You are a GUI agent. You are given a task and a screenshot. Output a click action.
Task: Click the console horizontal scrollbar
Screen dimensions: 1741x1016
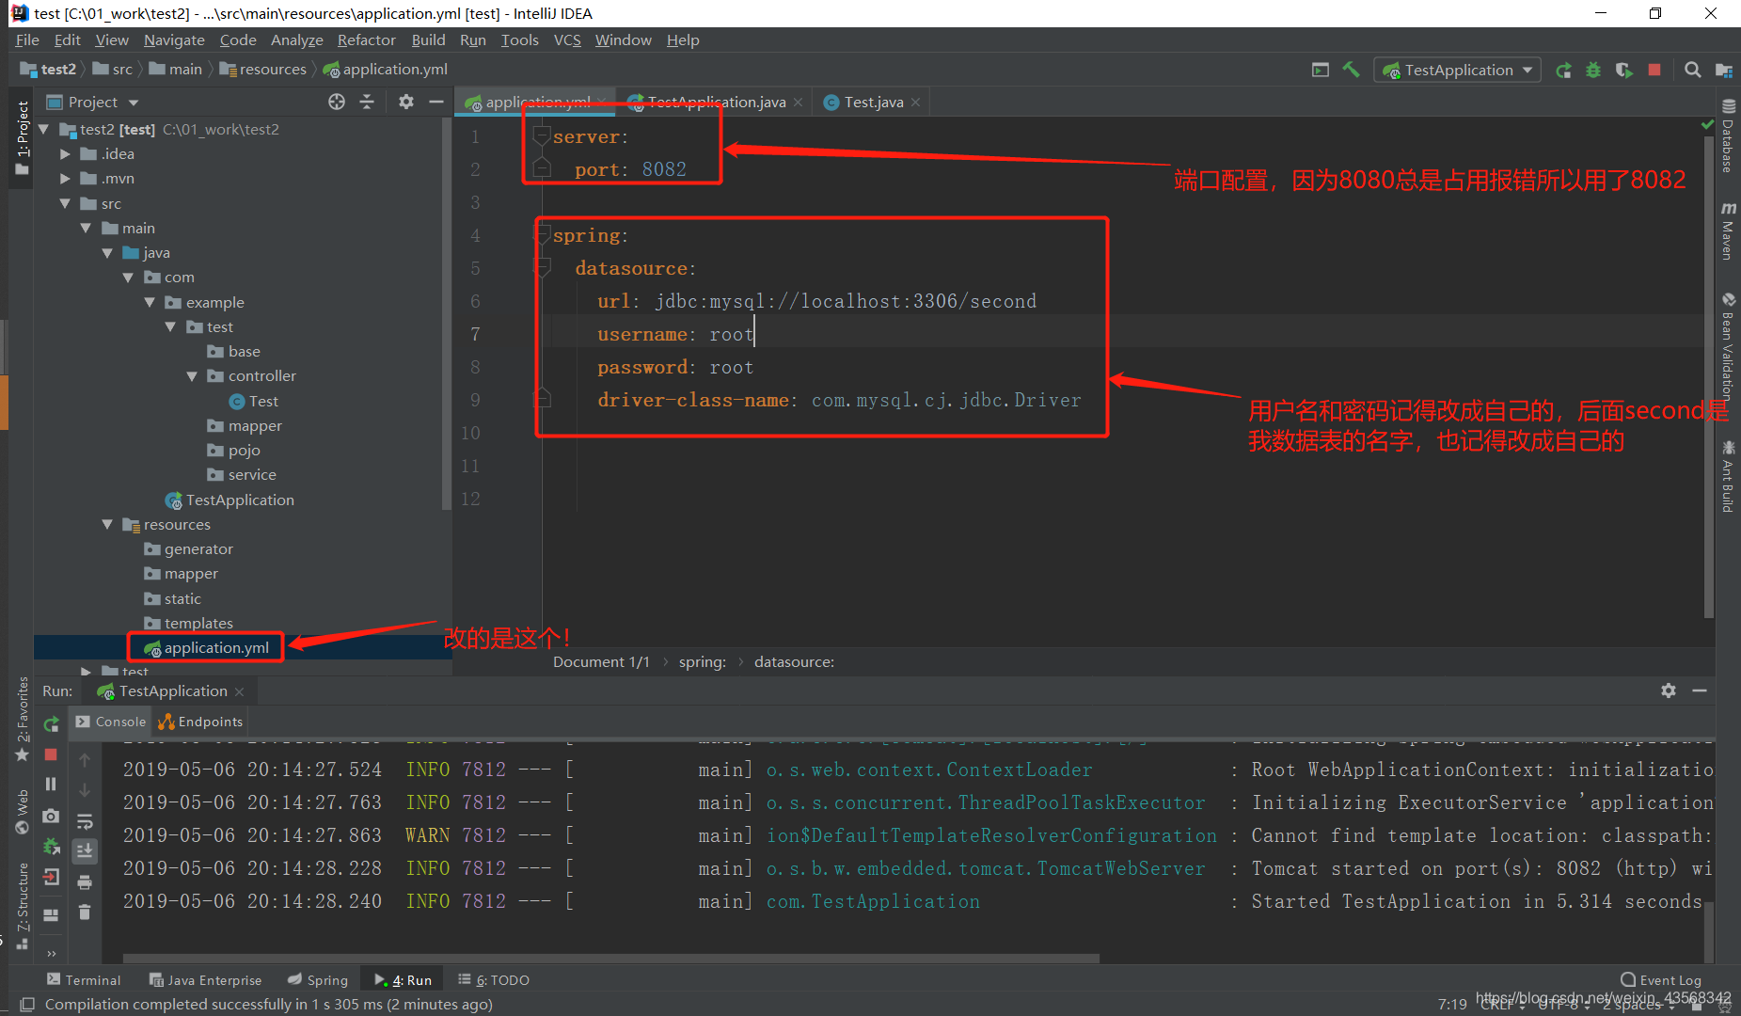[611, 959]
